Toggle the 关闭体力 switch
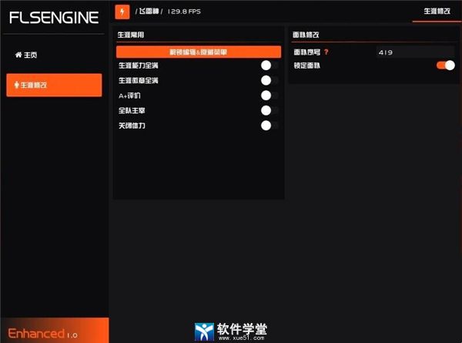Viewport: 462px width, 343px height. point(269,126)
